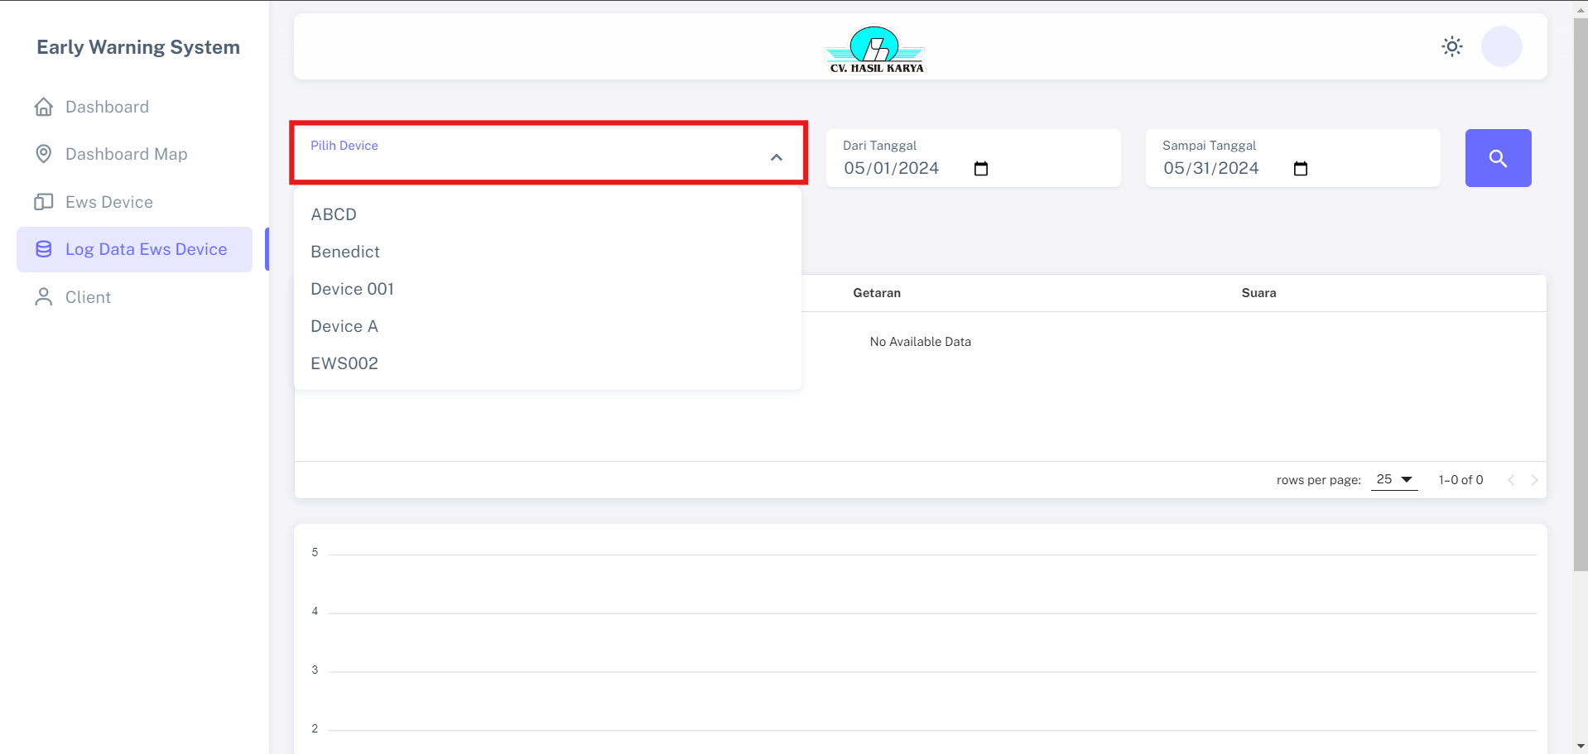Open Ews Device menu item

pyautogui.click(x=108, y=202)
